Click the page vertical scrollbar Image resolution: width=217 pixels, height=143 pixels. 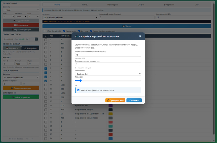(214, 68)
